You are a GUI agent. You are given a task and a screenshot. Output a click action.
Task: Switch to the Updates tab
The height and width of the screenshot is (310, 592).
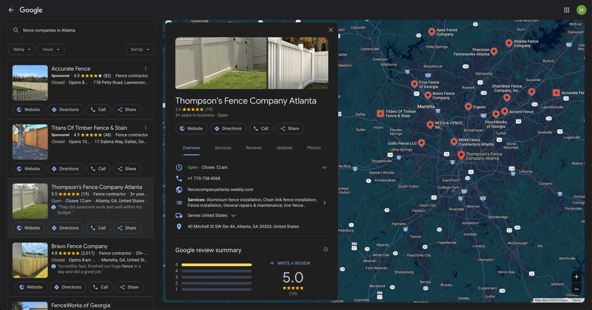[x=285, y=148]
